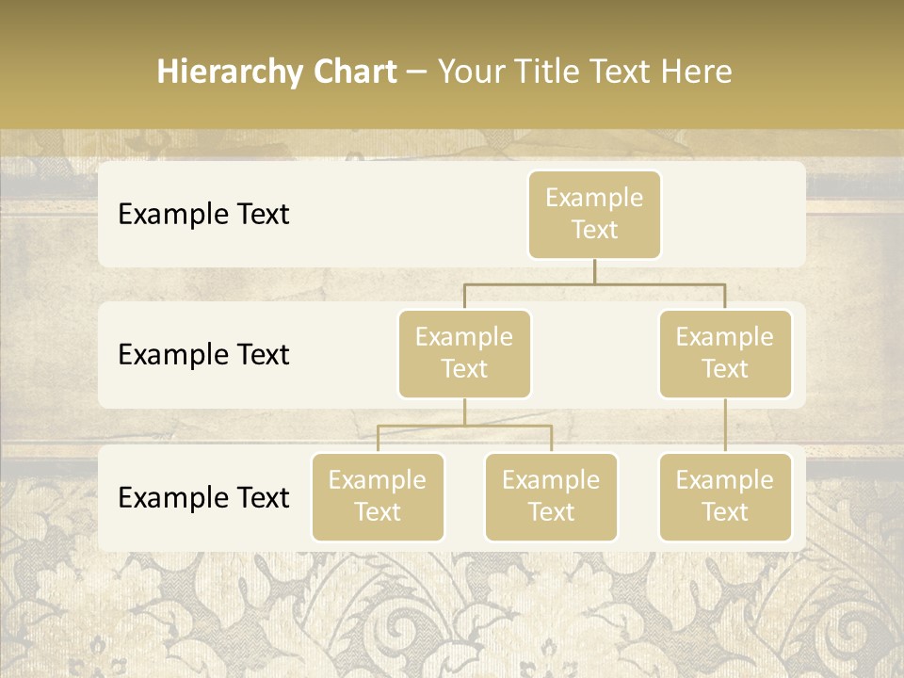
Task: Click the bottom row band left of its label
Action: tap(108, 497)
